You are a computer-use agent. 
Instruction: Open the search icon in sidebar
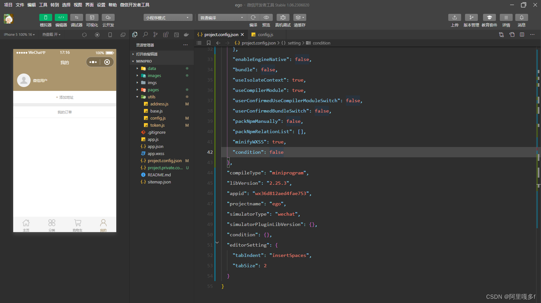pos(145,34)
